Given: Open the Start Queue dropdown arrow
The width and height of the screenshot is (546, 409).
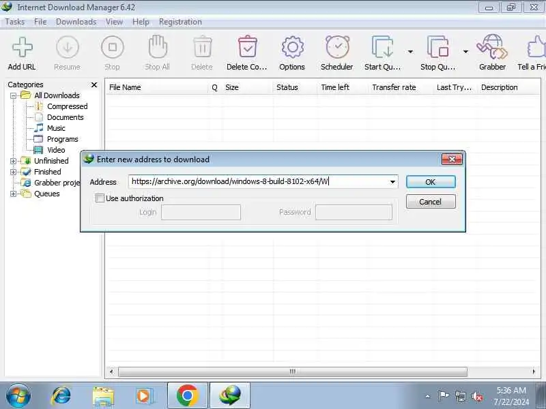Looking at the screenshot, I should point(411,52).
